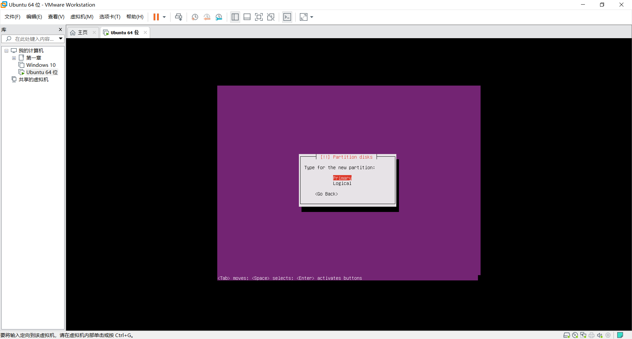The height and width of the screenshot is (339, 632).
Task: Open the 虚拟机(M) menu
Action: click(82, 17)
